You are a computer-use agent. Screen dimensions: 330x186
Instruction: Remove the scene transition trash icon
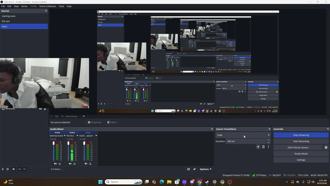[x=263, y=147]
